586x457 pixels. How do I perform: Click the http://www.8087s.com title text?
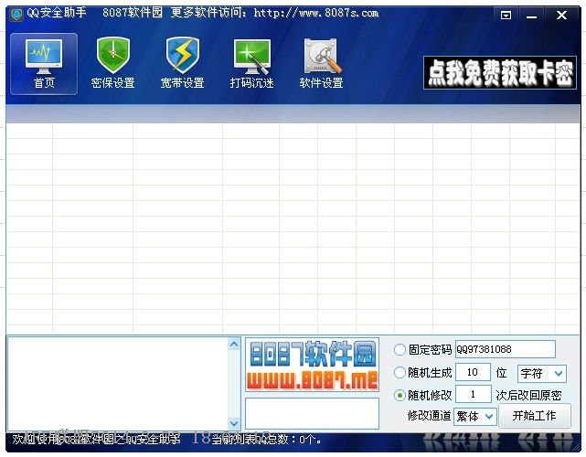click(316, 13)
